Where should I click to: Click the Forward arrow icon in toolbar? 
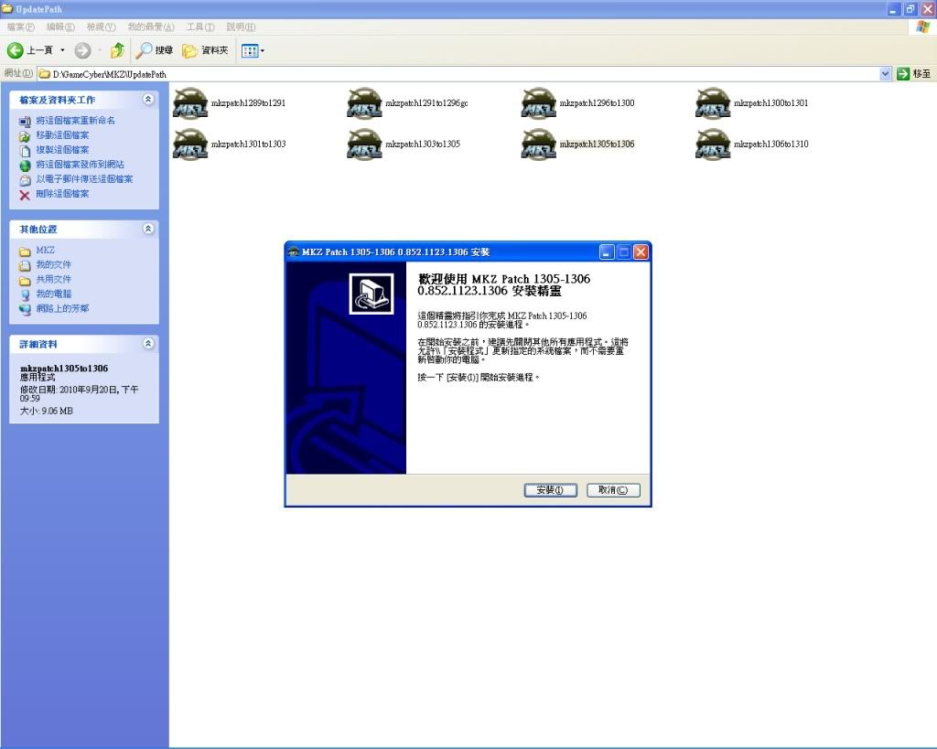coord(82,51)
